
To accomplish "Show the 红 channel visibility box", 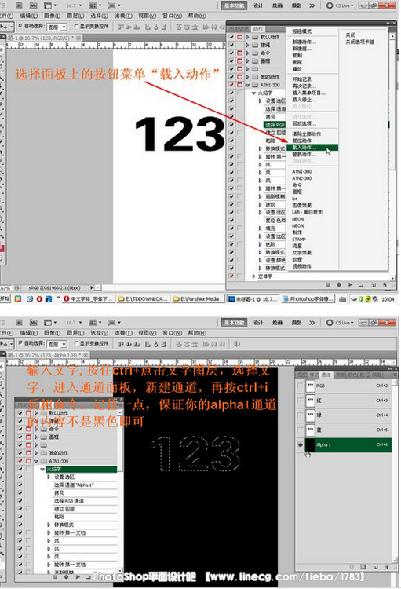I will coord(300,401).
